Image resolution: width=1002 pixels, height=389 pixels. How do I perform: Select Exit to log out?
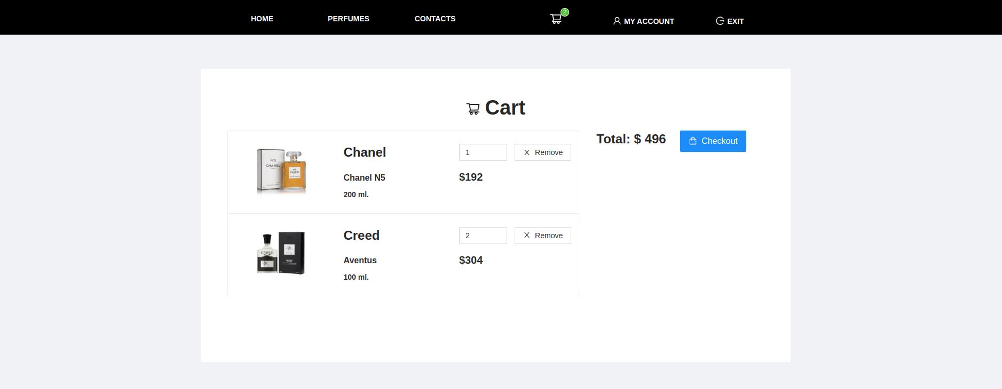click(730, 21)
